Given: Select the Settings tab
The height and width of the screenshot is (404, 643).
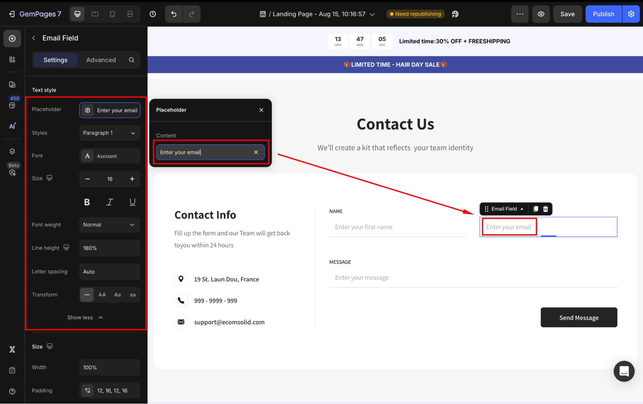Looking at the screenshot, I should coord(55,60).
